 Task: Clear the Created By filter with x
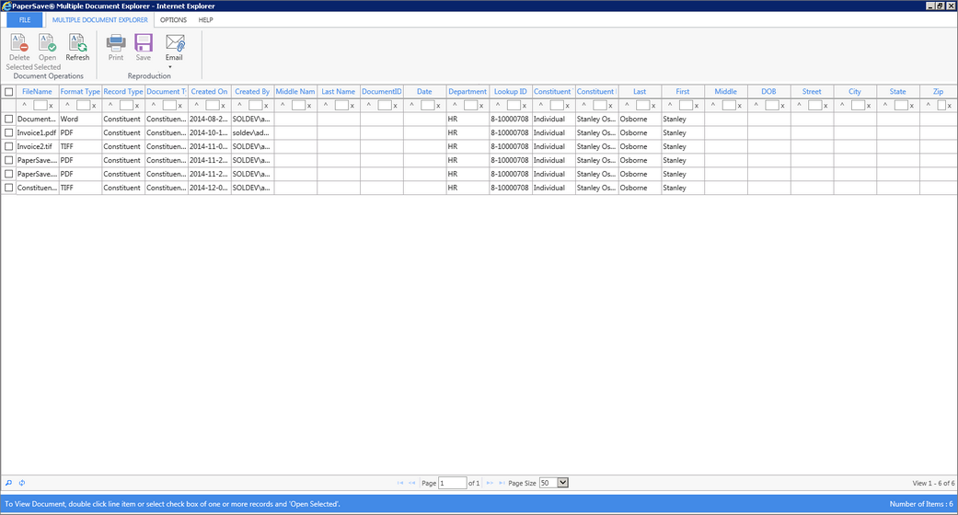[266, 106]
